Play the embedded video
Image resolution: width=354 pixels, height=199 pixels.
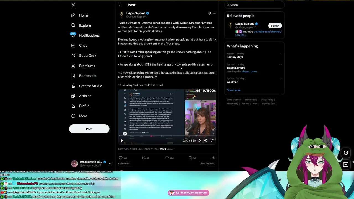click(x=122, y=140)
